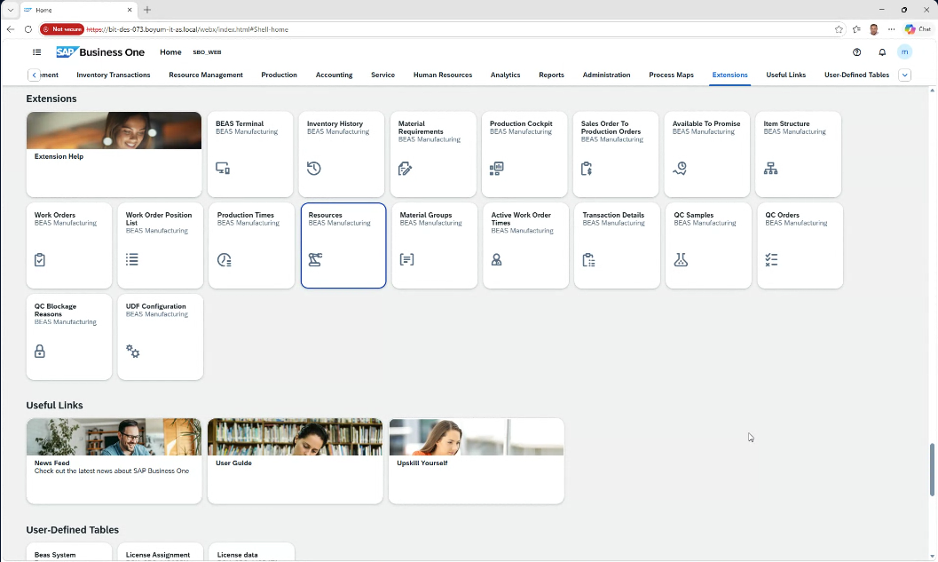The width and height of the screenshot is (938, 562).
Task: Switch to the Process Maps tab
Action: click(671, 75)
